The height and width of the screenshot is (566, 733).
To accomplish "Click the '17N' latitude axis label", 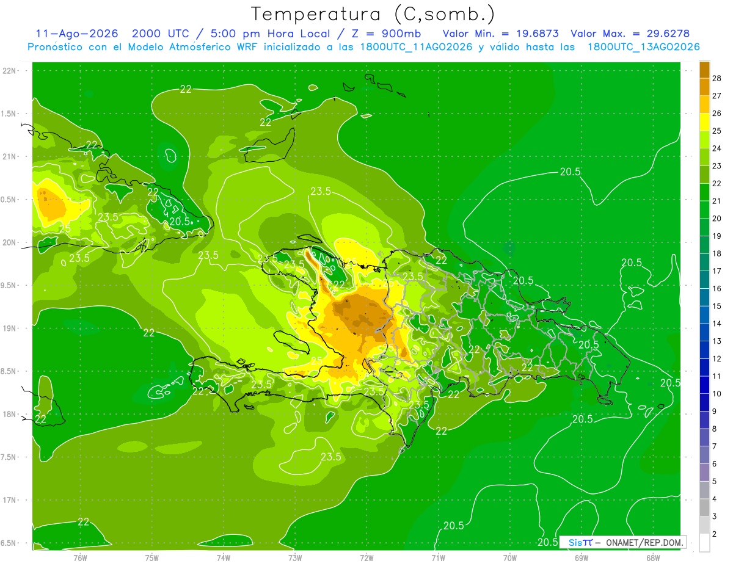I will [9, 500].
